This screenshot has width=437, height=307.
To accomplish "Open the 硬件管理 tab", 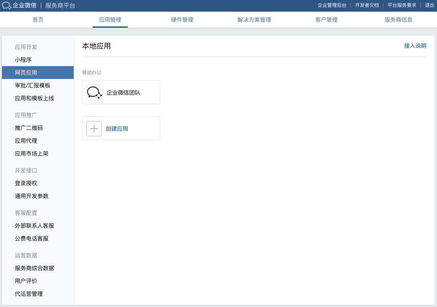I will (x=182, y=20).
